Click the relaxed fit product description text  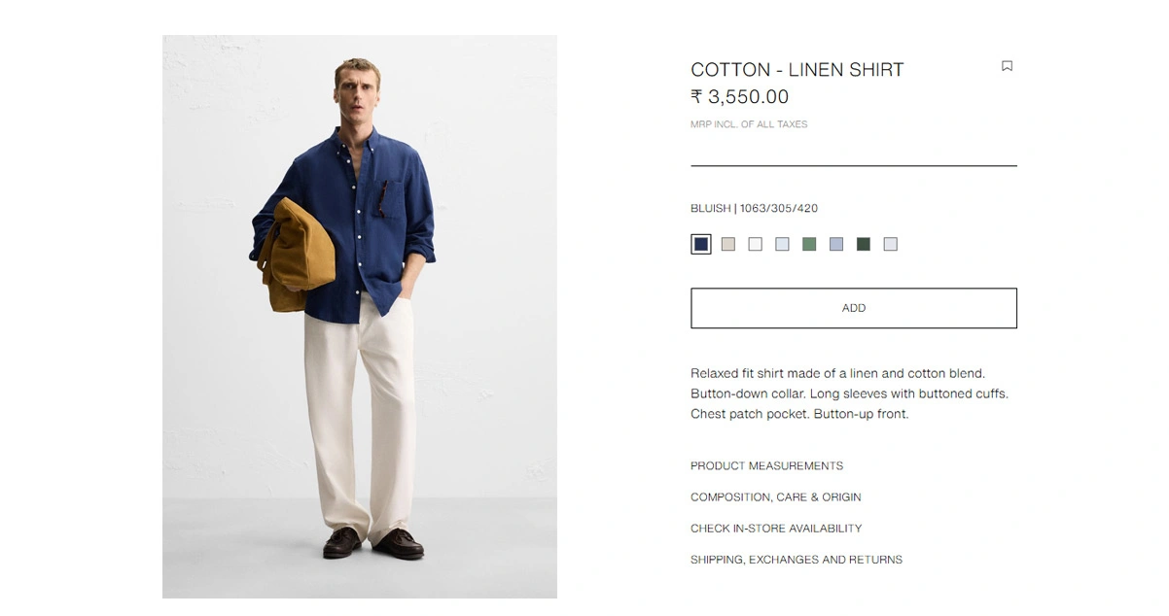click(x=849, y=394)
